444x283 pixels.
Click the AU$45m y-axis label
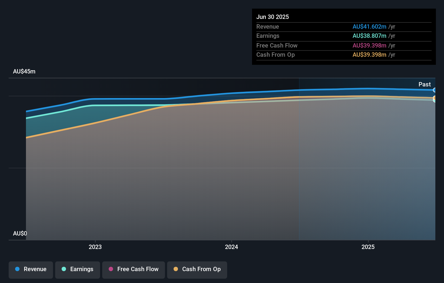[x=24, y=71]
